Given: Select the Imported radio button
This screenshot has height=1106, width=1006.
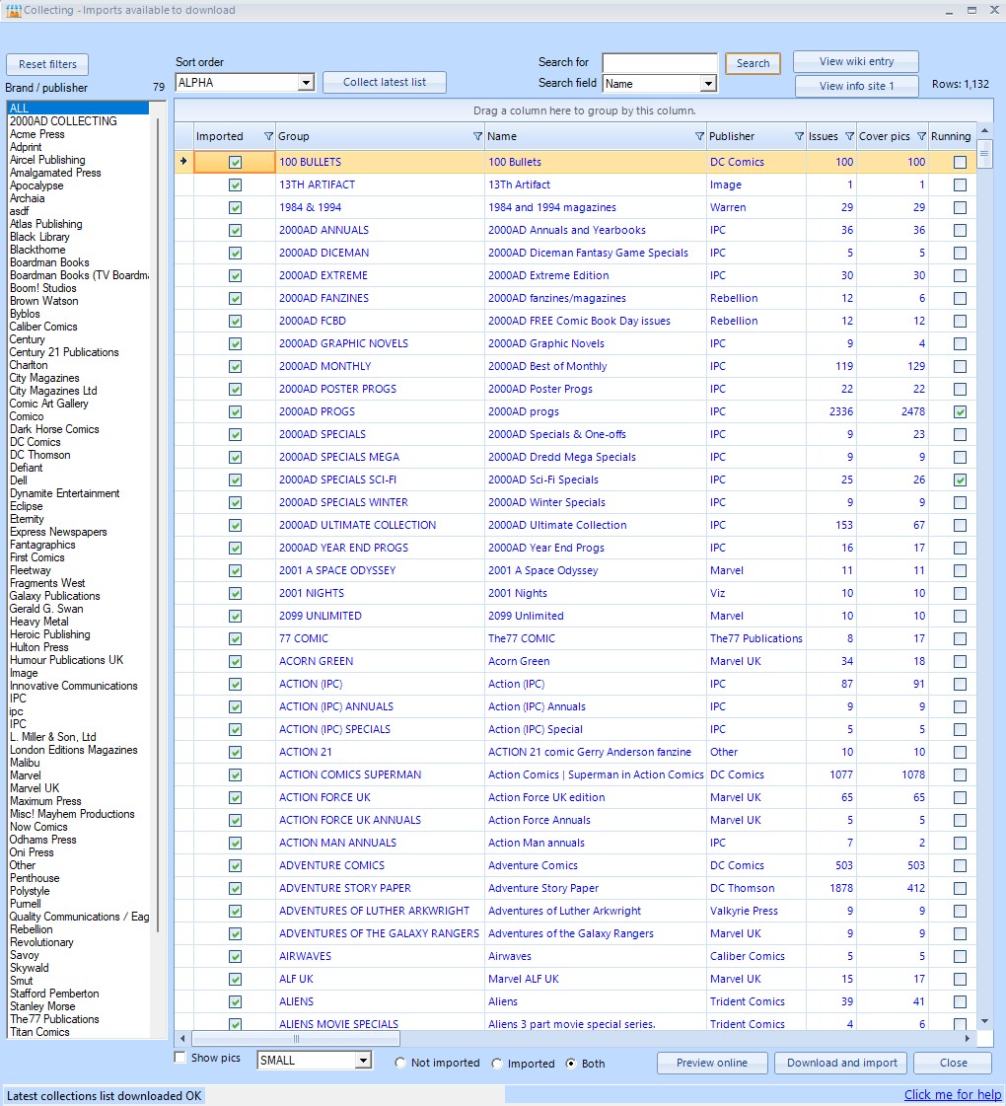Looking at the screenshot, I should click(x=497, y=1063).
